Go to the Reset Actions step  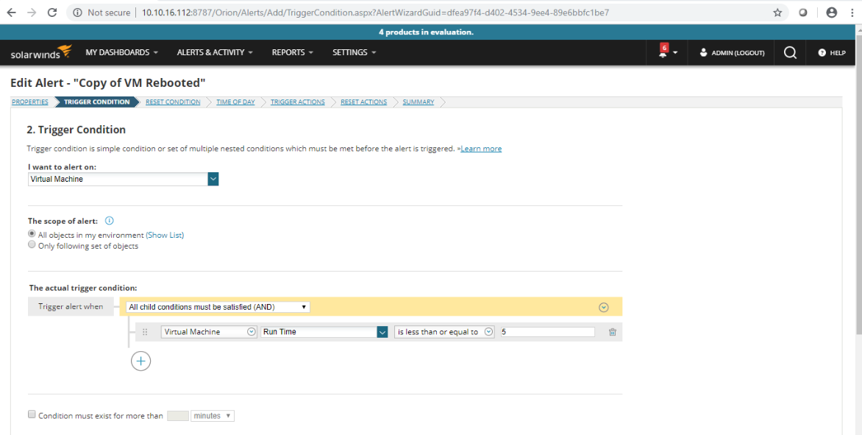[x=363, y=102]
